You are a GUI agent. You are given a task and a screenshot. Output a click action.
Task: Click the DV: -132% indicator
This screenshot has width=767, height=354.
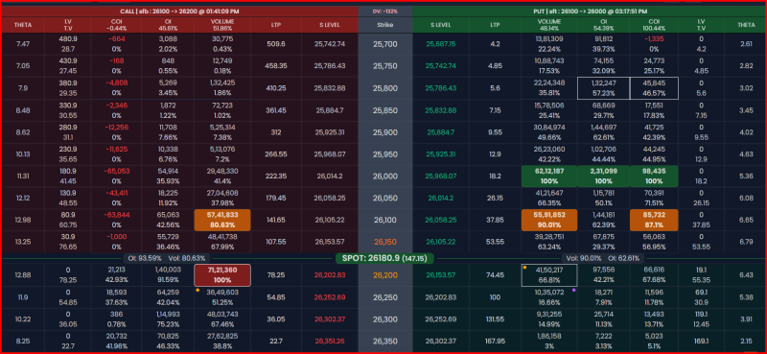coord(385,11)
